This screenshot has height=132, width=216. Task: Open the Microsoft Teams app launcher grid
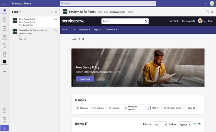tap(4, 3)
